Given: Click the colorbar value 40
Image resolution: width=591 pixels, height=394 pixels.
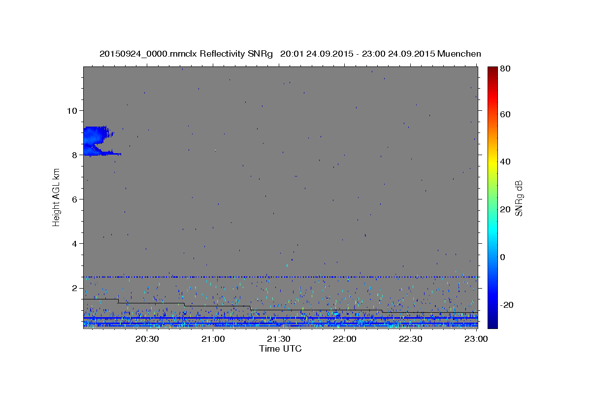Looking at the screenshot, I should click(x=506, y=162).
